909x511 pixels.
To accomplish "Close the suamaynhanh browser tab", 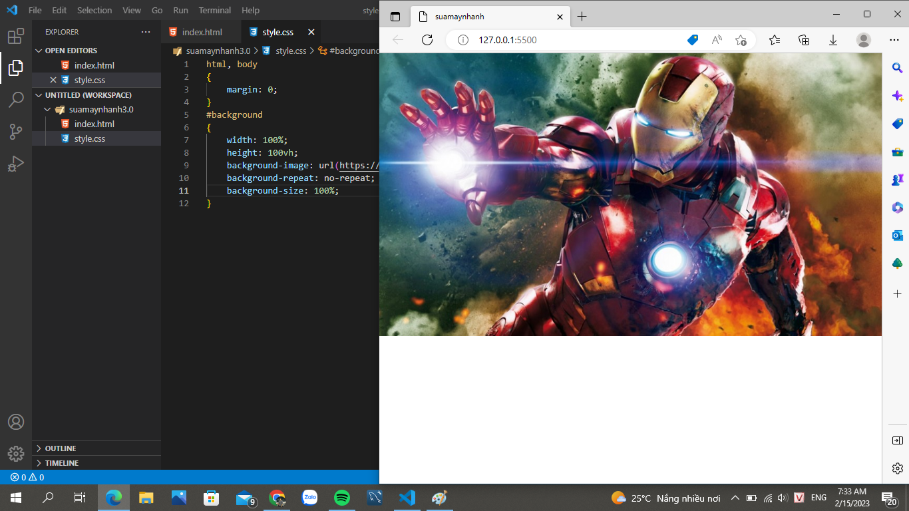I will [560, 17].
